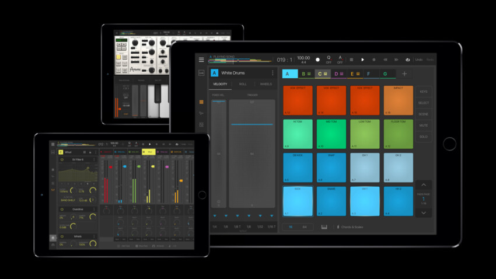Tap the Play button in the transport bar
The width and height of the screenshot is (496, 279).
[x=362, y=60]
